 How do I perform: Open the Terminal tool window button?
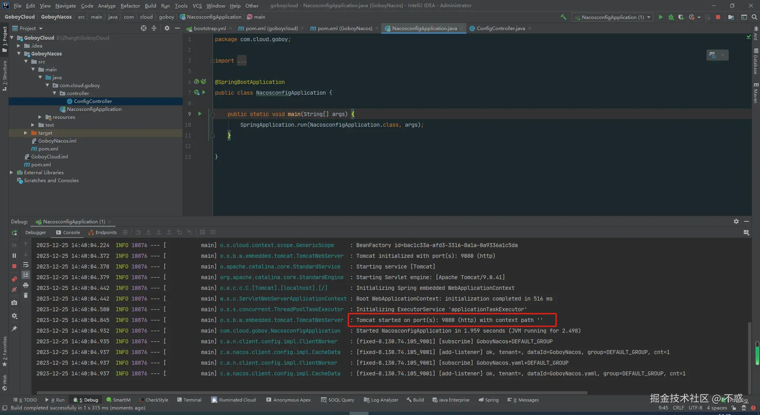(x=189, y=400)
